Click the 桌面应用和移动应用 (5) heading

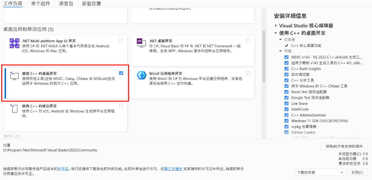28,29
